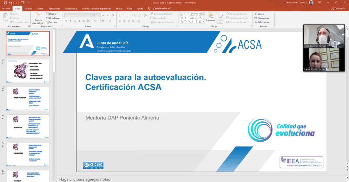Pick the rectangle shape in shapes gallery

[193, 14]
